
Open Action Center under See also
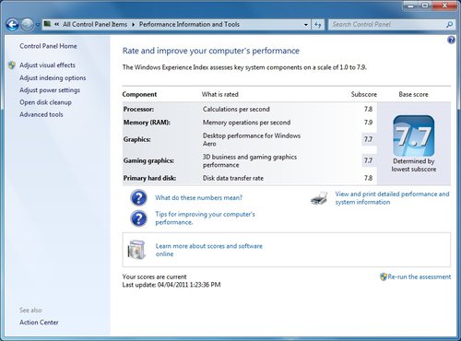[x=39, y=323]
